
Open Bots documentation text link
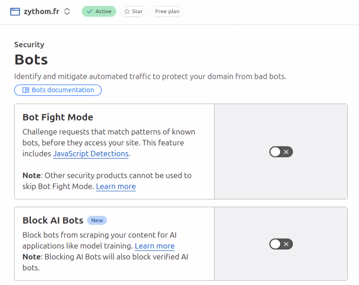pyautogui.click(x=63, y=90)
